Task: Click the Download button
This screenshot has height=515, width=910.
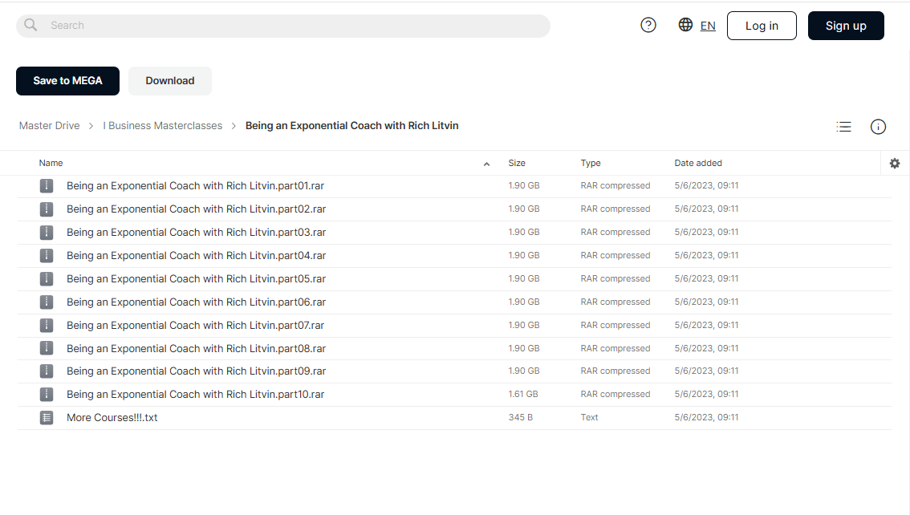Action: [x=170, y=80]
